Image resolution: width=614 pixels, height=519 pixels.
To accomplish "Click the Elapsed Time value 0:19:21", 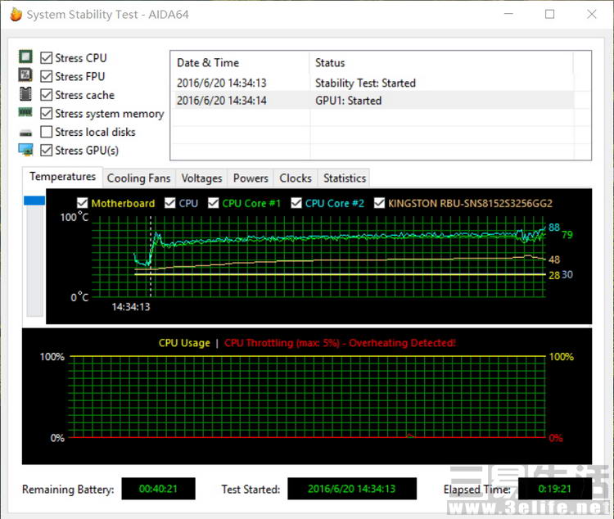I will (x=555, y=489).
